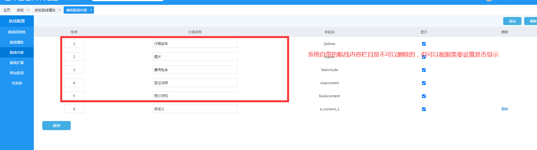Switch to the 主页 tab
This screenshot has height=150, width=537.
7,10
